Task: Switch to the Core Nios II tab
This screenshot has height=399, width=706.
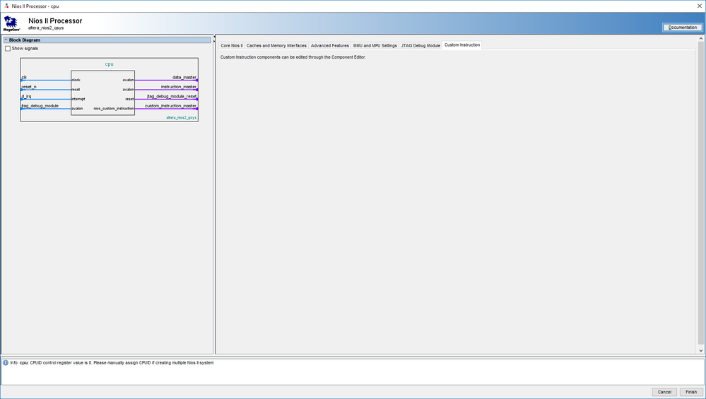Action: 231,45
